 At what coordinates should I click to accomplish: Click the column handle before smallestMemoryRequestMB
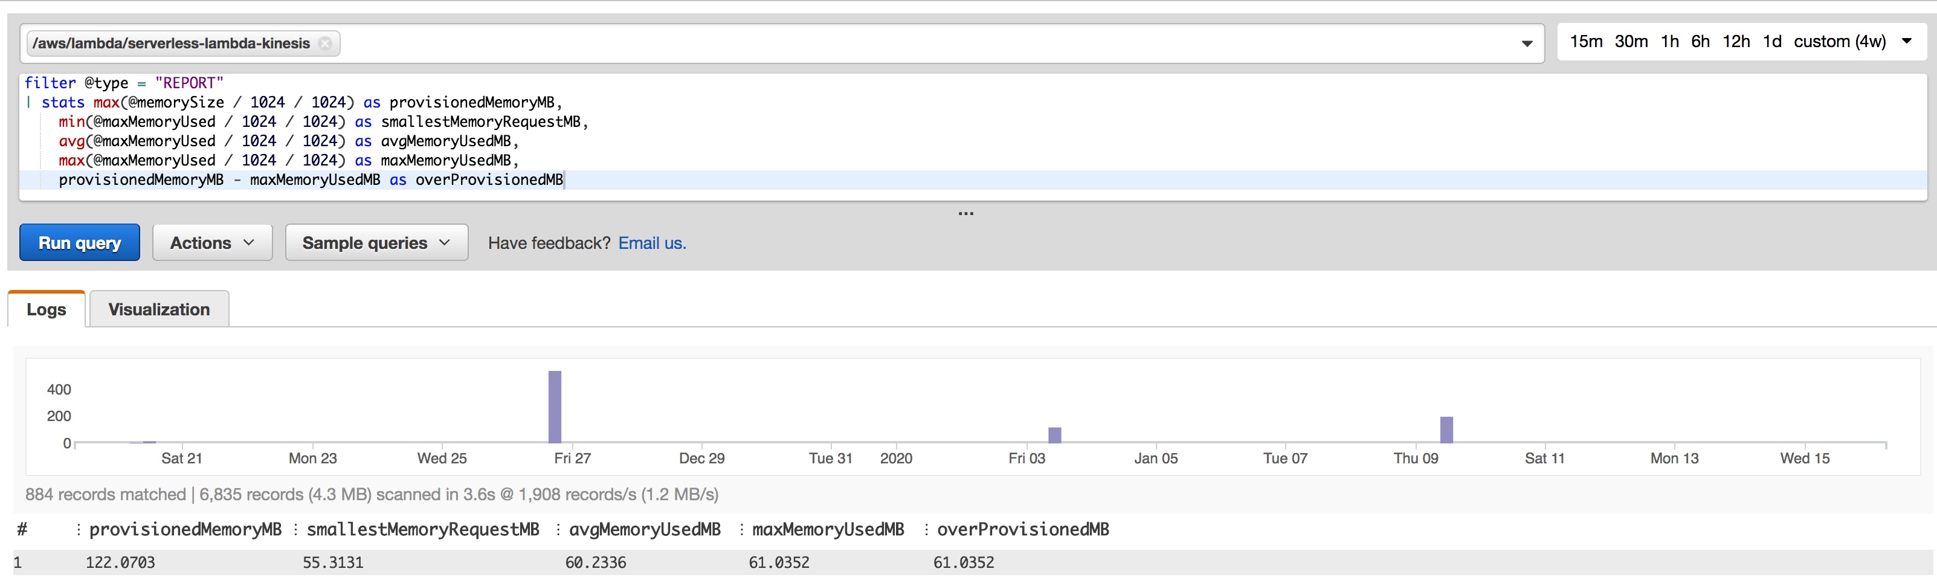(295, 530)
